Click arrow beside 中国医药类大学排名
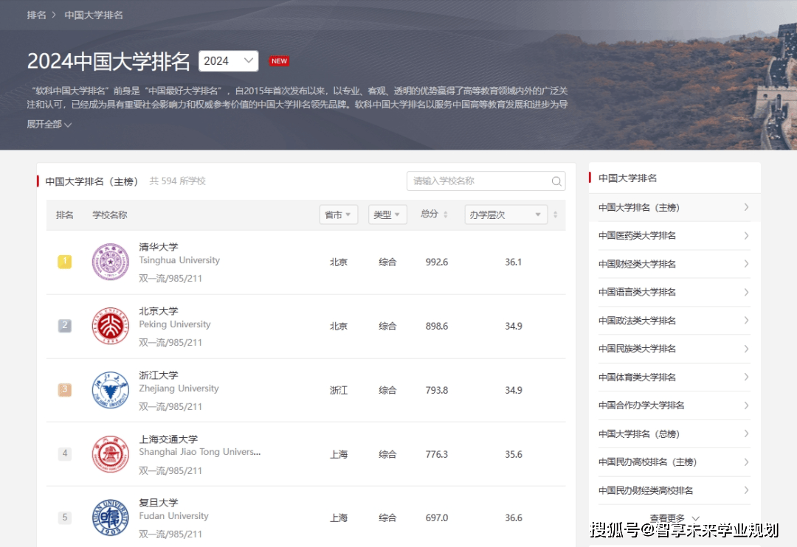The height and width of the screenshot is (547, 797). coord(746,236)
